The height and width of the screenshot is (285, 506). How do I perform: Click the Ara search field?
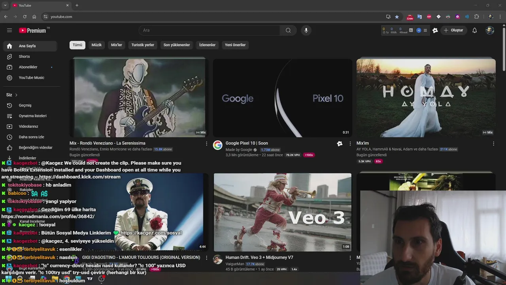tap(209, 30)
